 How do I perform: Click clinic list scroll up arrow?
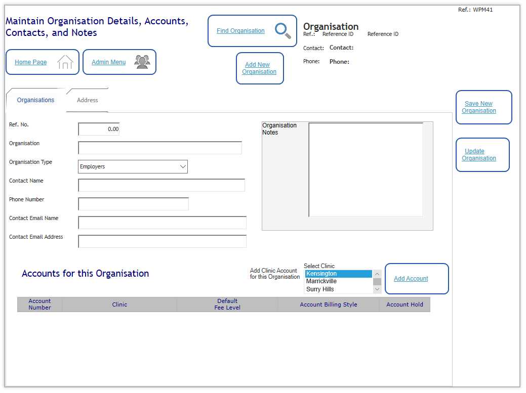377,274
